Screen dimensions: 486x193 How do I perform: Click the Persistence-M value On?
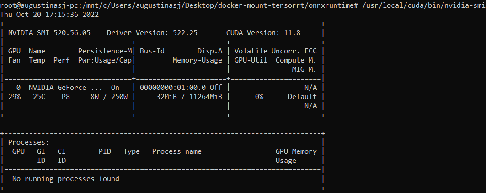[x=115, y=88]
